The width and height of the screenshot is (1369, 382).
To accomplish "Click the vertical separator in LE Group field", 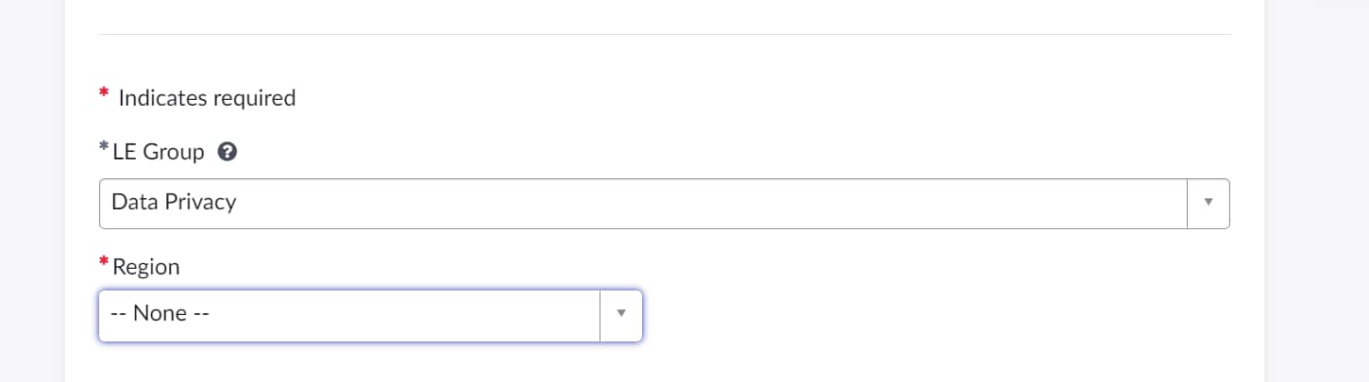I will click(x=1187, y=203).
